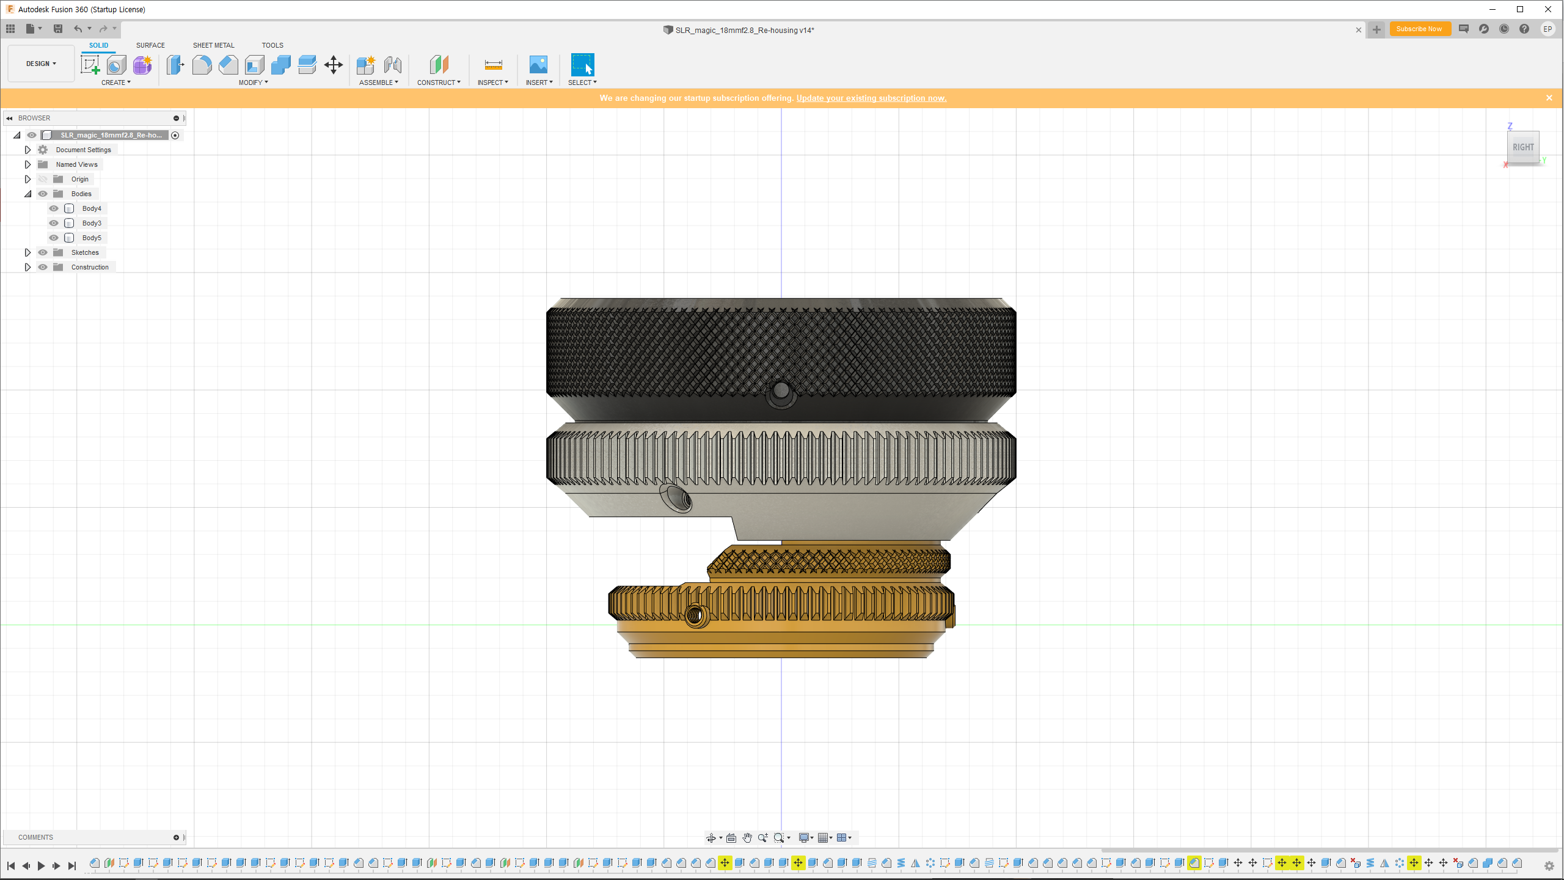This screenshot has width=1564, height=880.
Task: Select the Combine tool icon
Action: (280, 64)
